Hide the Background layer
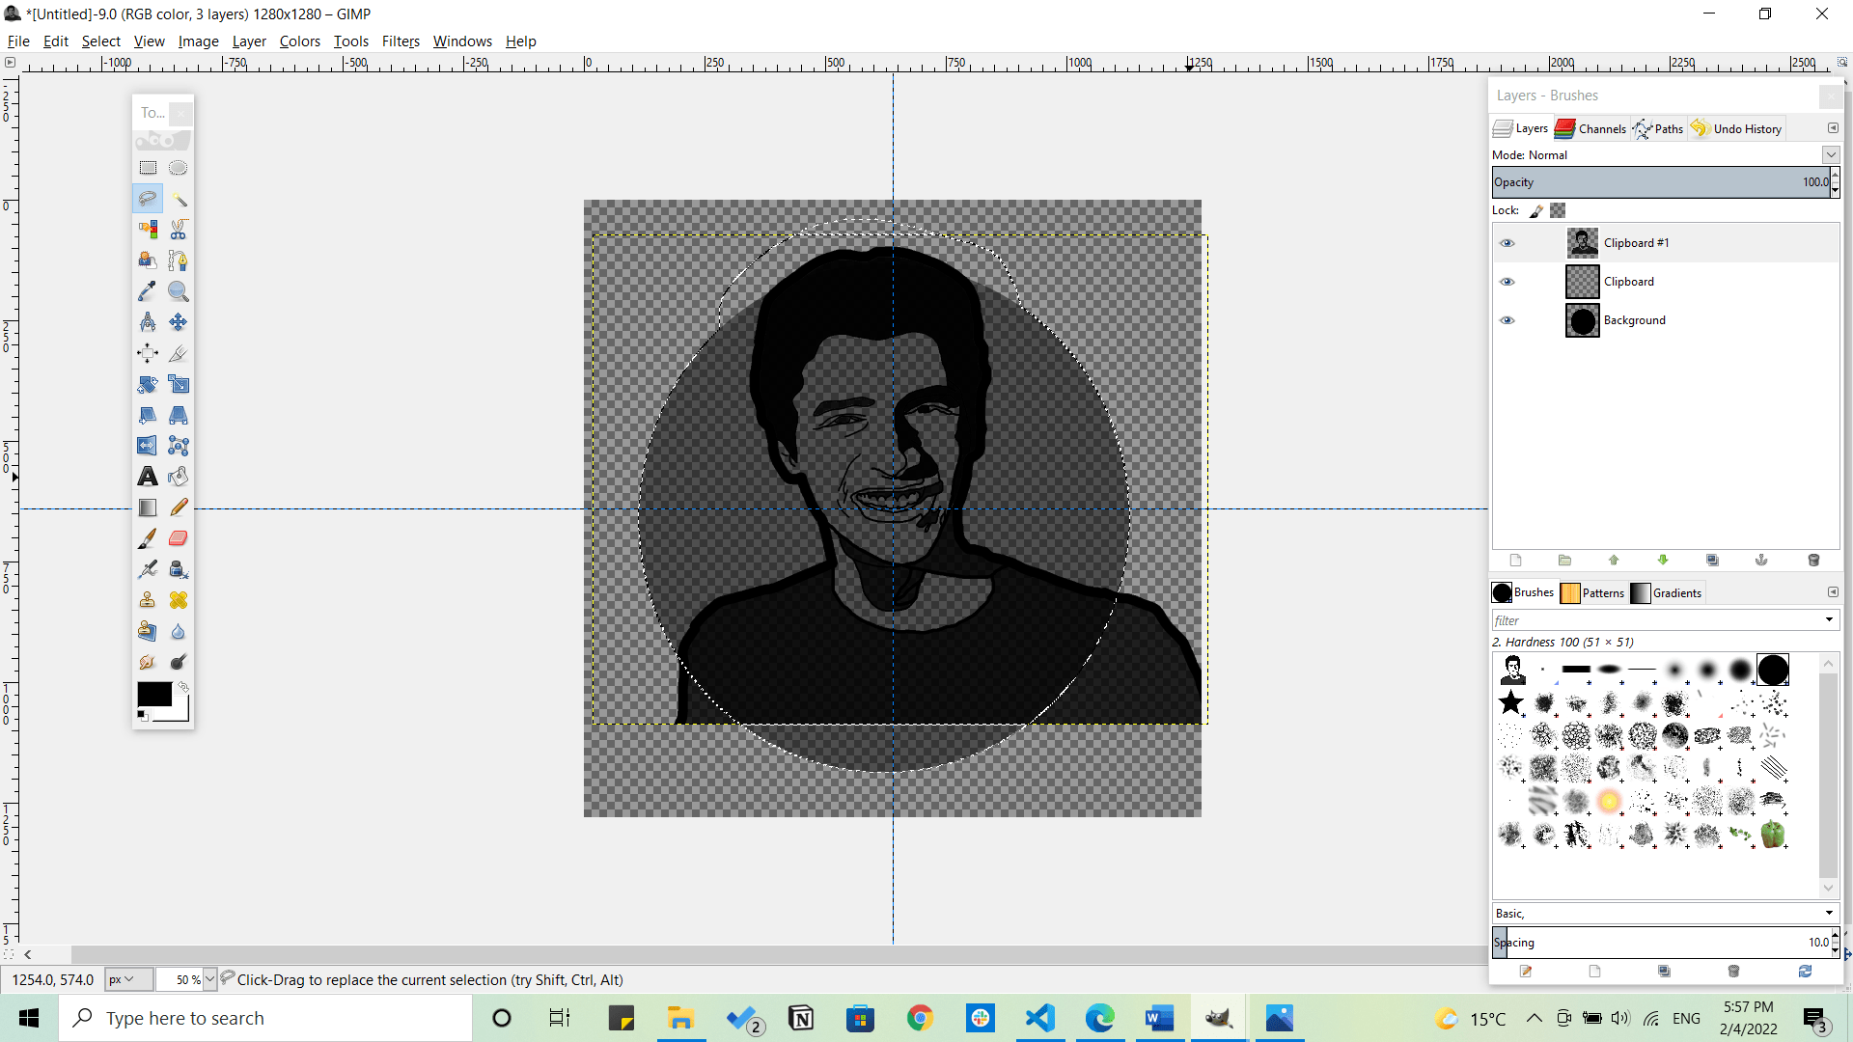This screenshot has height=1042, width=1853. (1507, 320)
